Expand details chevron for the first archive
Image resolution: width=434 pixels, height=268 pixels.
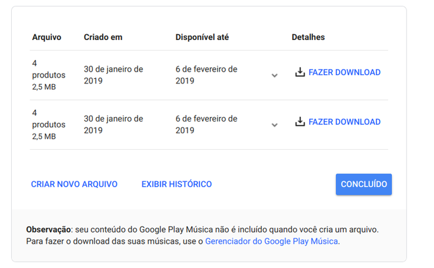(274, 76)
